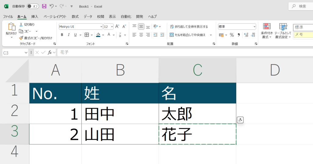
Task: Toggle Bold formatting
Action: click(x=62, y=35)
